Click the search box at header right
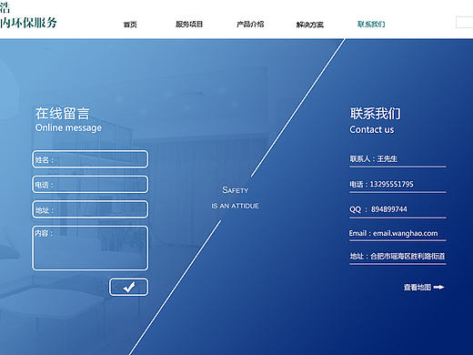 [465, 23]
